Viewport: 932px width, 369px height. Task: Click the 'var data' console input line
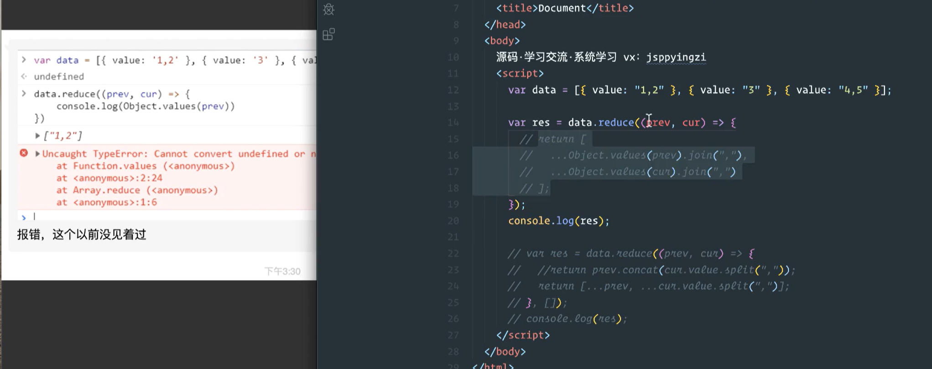(x=175, y=60)
